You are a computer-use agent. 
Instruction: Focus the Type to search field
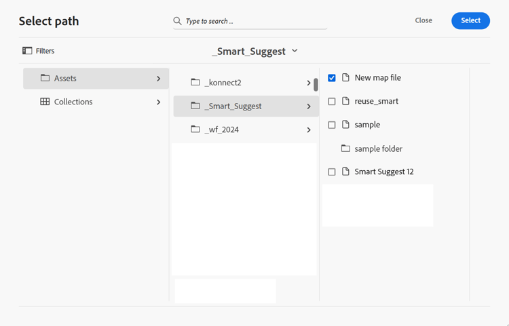tap(255, 21)
